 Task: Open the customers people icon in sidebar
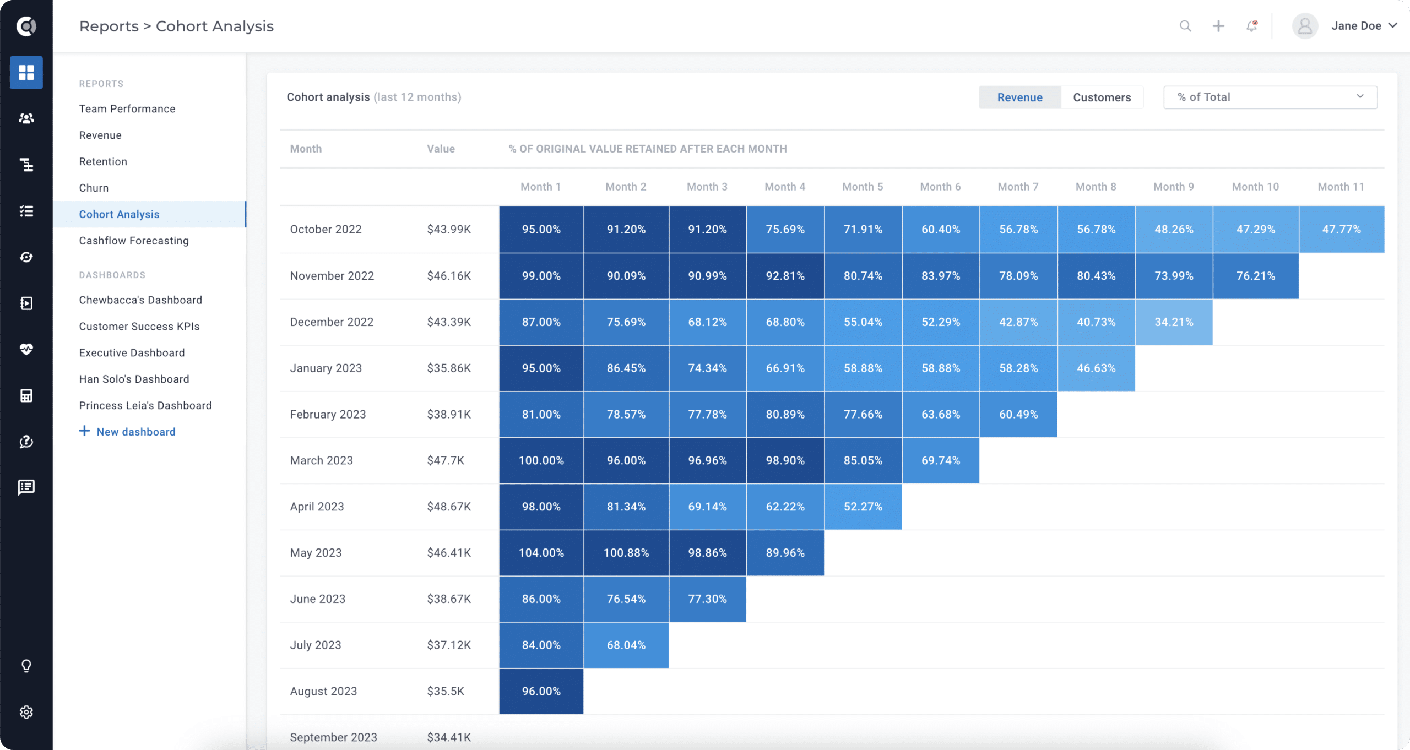[26, 118]
